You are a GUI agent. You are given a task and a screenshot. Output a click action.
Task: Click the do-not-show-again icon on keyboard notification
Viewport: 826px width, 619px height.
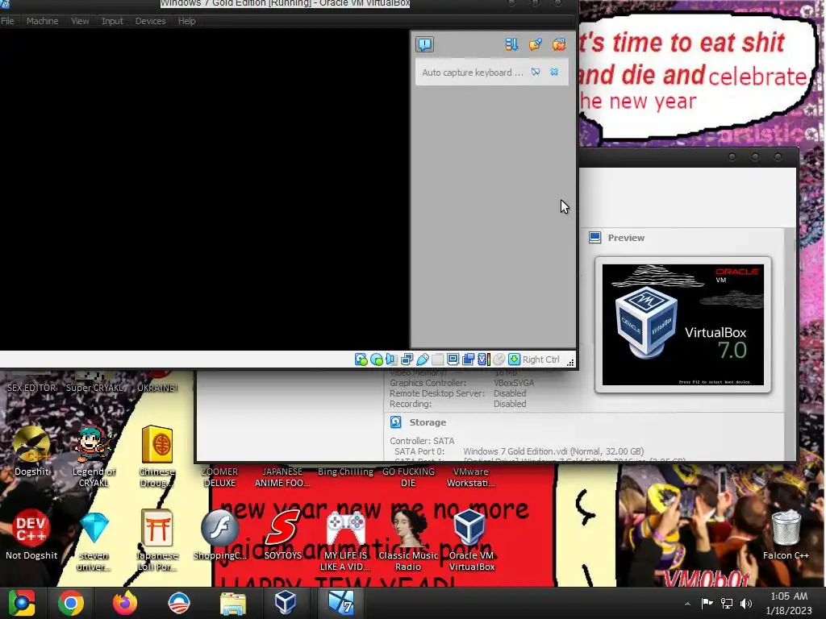click(536, 72)
